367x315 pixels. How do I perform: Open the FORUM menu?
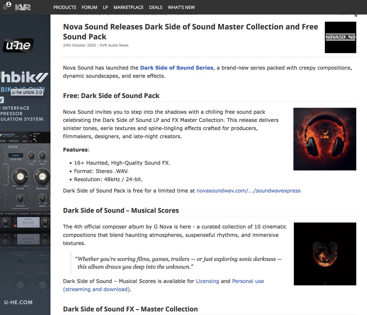coord(89,7)
